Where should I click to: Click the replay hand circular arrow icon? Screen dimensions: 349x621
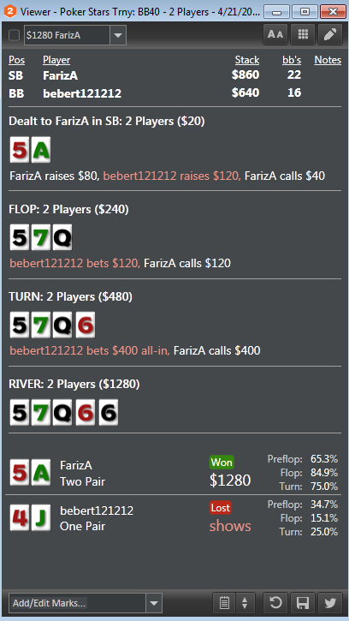click(x=275, y=603)
